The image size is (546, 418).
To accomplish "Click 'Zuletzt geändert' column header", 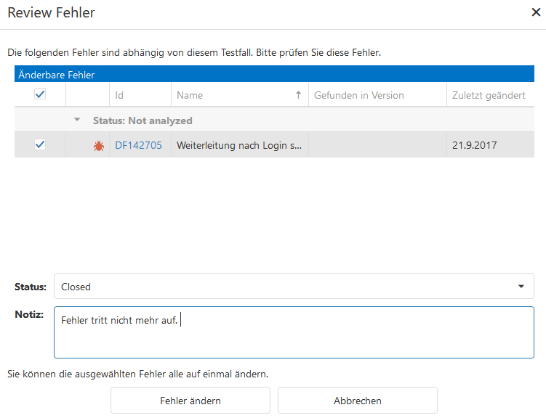I will pyautogui.click(x=489, y=95).
